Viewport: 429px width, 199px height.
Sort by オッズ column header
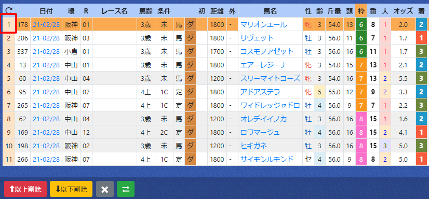403,11
